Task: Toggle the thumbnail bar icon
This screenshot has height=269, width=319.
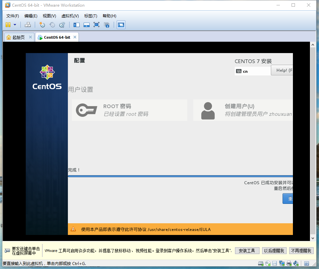Action: pos(87,25)
